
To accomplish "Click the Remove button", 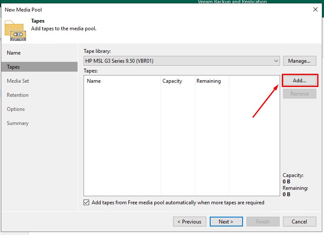I will click(299, 94).
